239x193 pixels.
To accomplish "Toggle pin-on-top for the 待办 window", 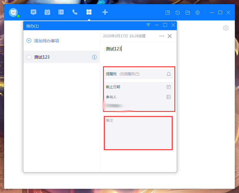I will (149, 25).
